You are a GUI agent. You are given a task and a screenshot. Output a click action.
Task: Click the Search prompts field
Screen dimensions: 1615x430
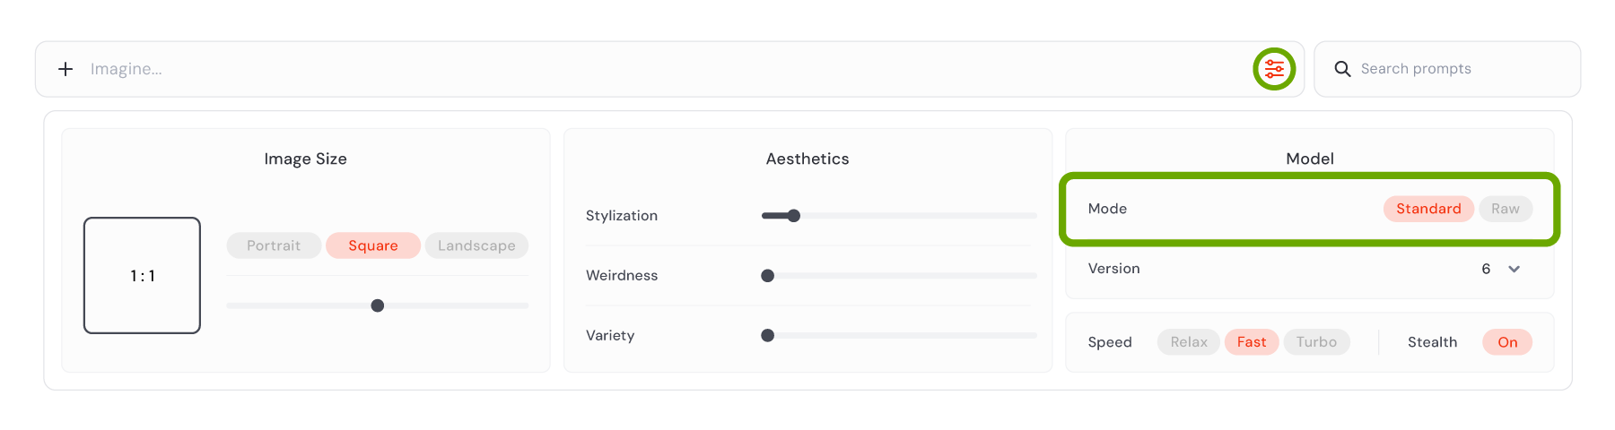[1447, 69]
